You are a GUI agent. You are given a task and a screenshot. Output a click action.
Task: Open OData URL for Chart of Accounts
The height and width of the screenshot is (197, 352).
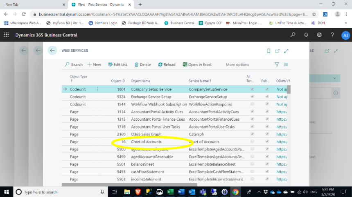click(282, 142)
